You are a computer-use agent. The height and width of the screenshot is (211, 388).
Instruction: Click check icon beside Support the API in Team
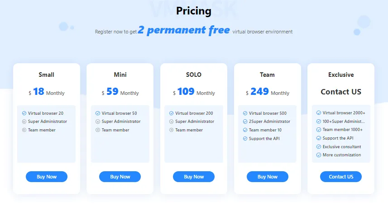click(245, 139)
